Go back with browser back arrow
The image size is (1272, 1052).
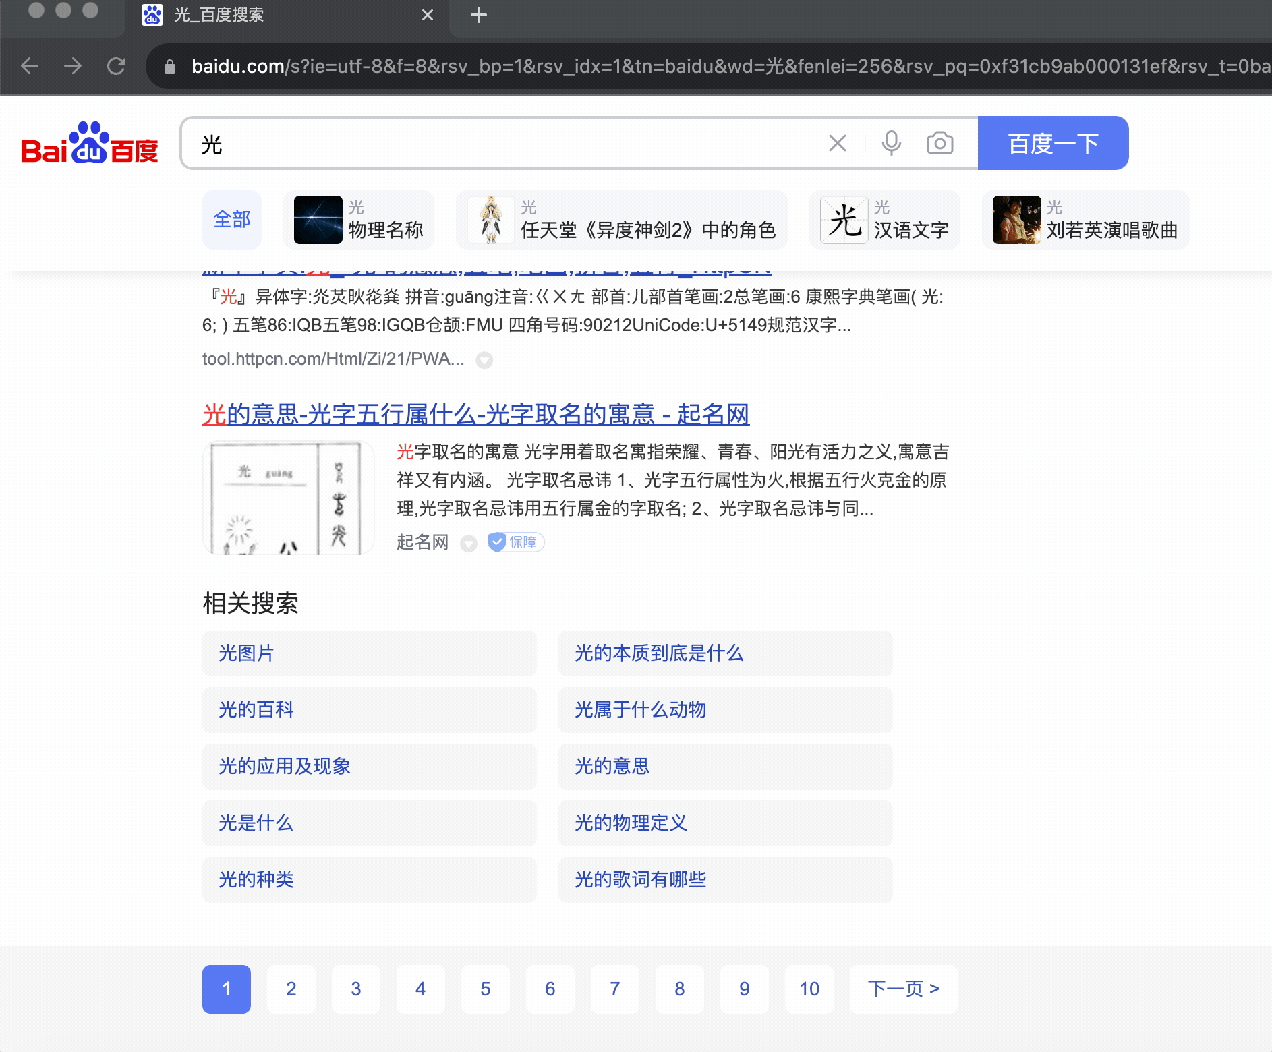[30, 66]
